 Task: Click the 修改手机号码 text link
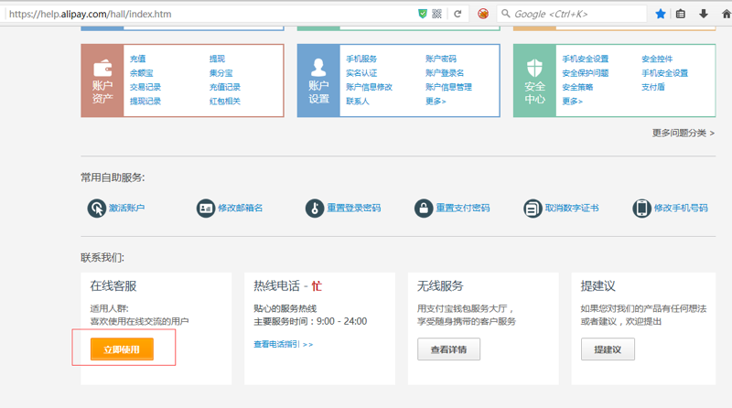[x=681, y=208]
